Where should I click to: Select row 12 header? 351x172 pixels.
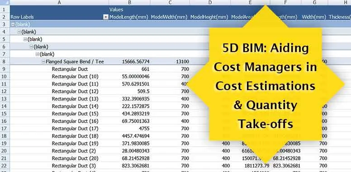5,91
